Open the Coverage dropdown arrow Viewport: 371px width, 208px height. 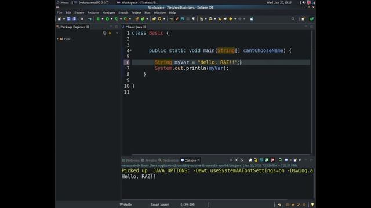pos(121,19)
